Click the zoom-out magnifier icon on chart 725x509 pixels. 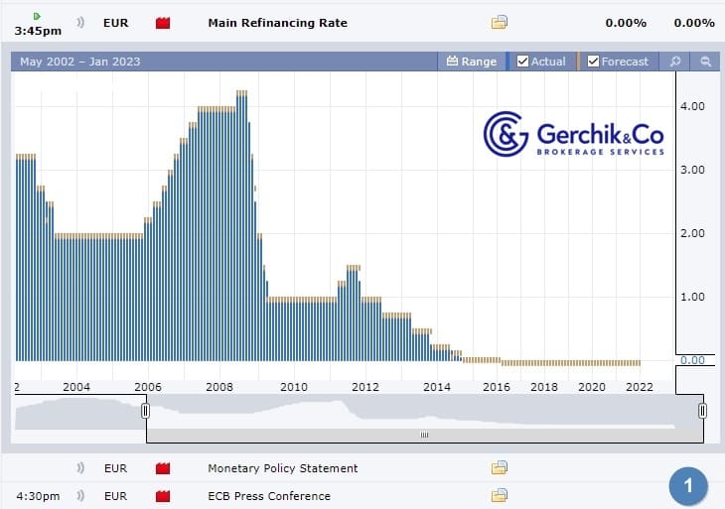705,62
